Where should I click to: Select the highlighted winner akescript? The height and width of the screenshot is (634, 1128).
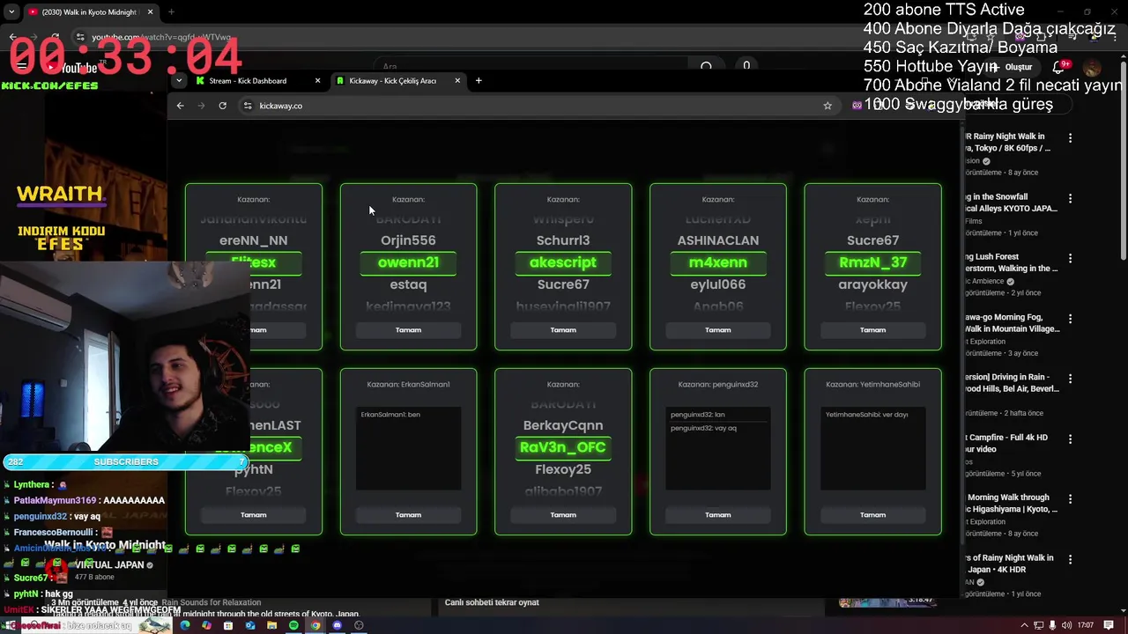(x=563, y=262)
